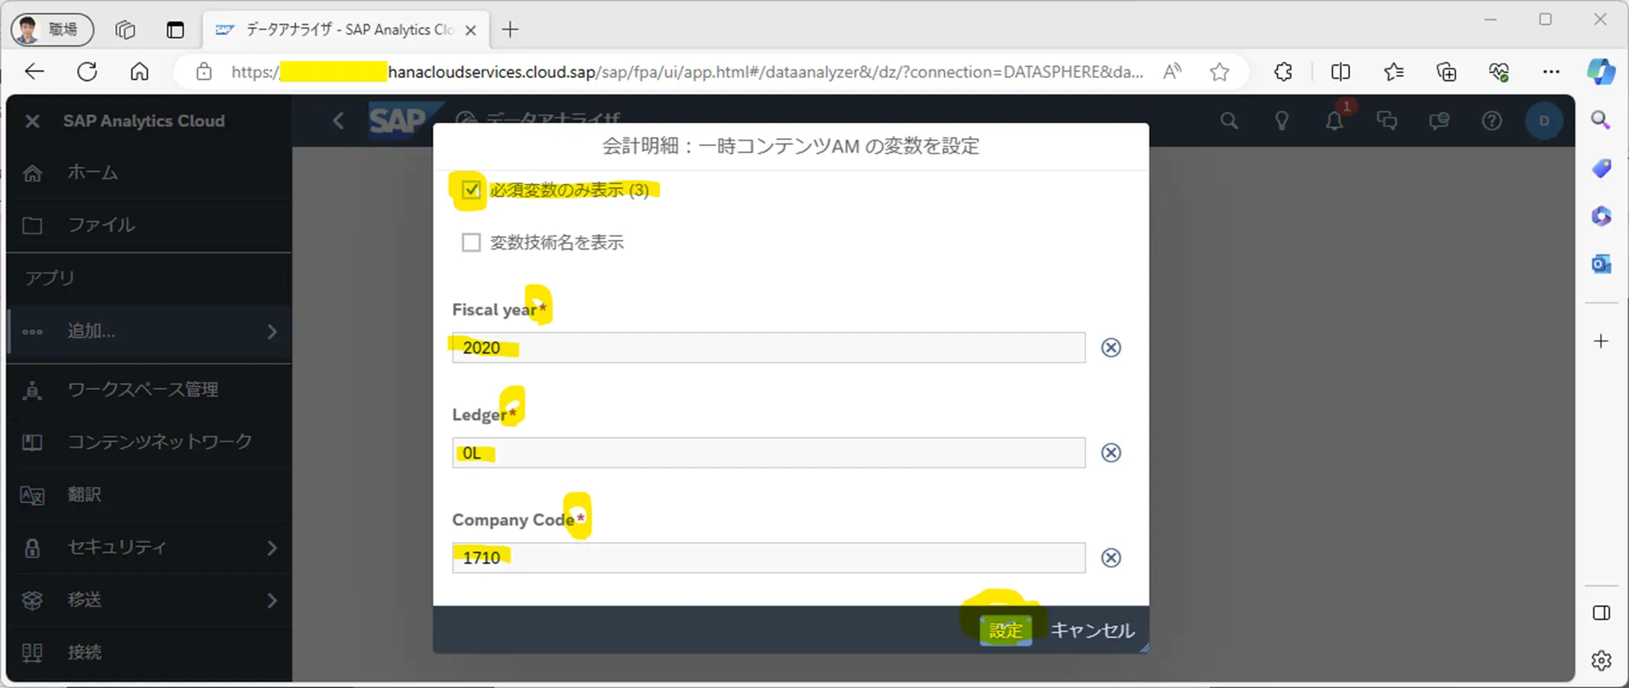Open Microsoft 365 sidebar icon
1629x688 pixels.
click(x=1601, y=216)
